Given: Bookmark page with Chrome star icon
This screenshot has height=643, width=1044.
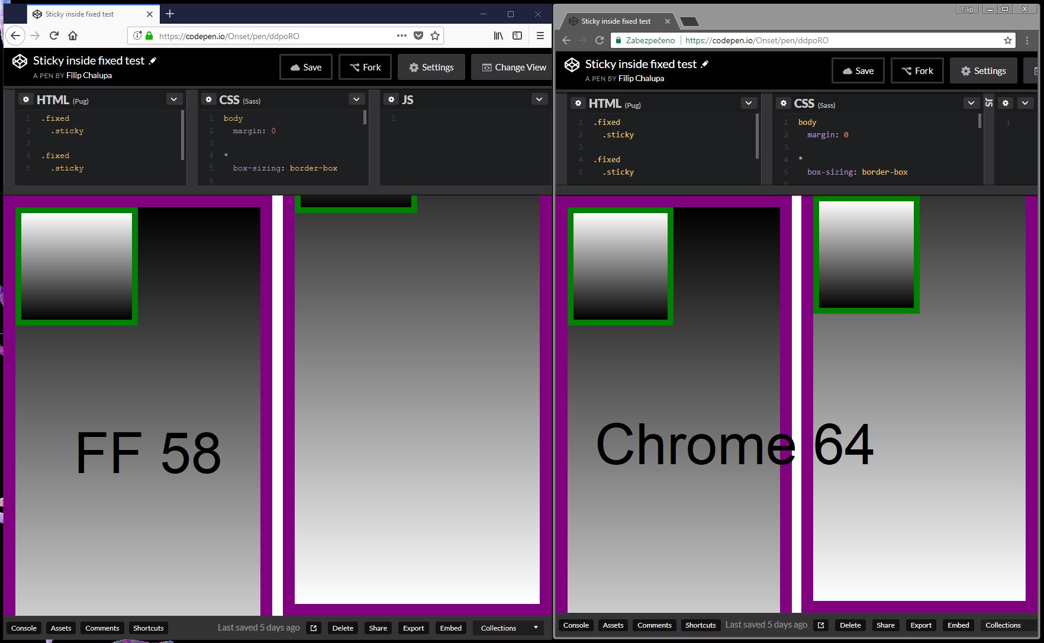Looking at the screenshot, I should (x=1007, y=40).
